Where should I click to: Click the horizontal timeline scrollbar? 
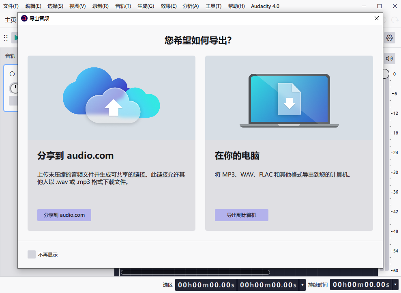[195, 272]
